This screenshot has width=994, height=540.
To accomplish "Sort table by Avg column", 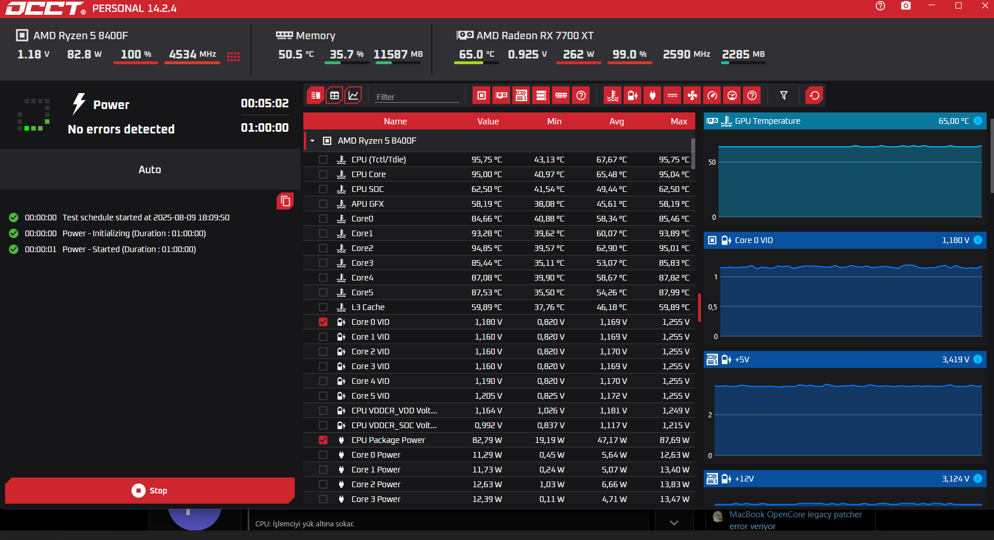I will [617, 122].
